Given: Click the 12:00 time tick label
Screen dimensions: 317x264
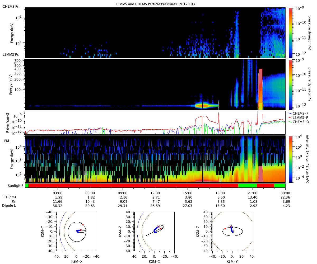Looking at the screenshot, I should [x=155, y=193].
